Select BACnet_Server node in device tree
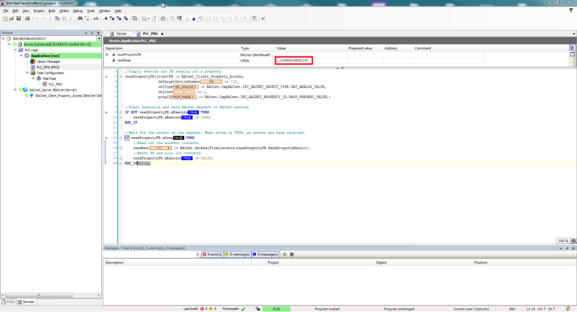Viewport: 577px width, 312px height. point(53,90)
